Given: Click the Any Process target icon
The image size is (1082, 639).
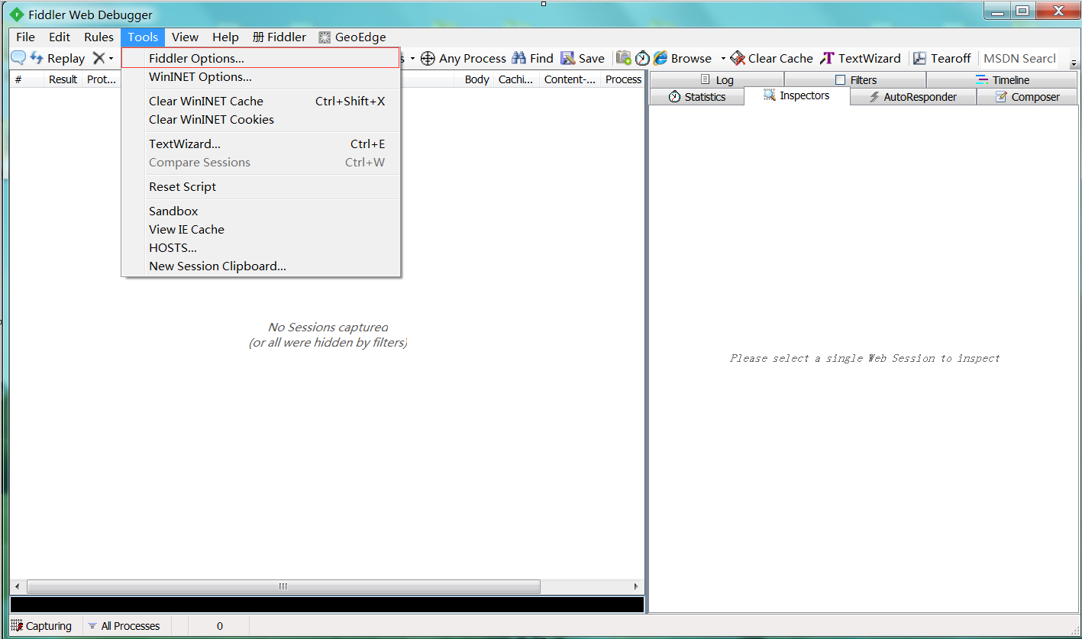Looking at the screenshot, I should coord(428,58).
